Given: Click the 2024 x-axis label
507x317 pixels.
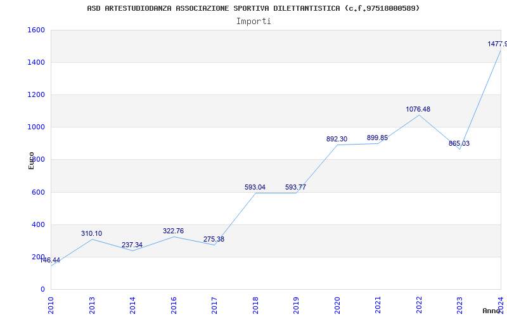Looking at the screenshot, I should tap(501, 305).
